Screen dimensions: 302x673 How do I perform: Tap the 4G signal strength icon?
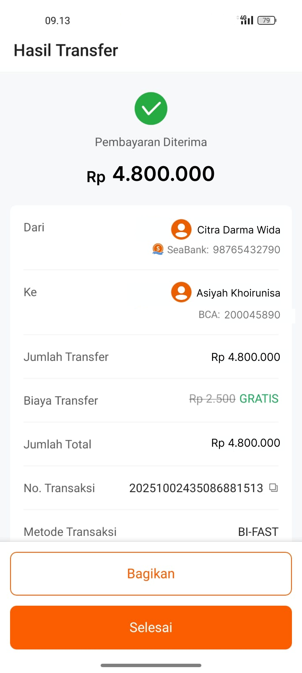click(x=246, y=20)
